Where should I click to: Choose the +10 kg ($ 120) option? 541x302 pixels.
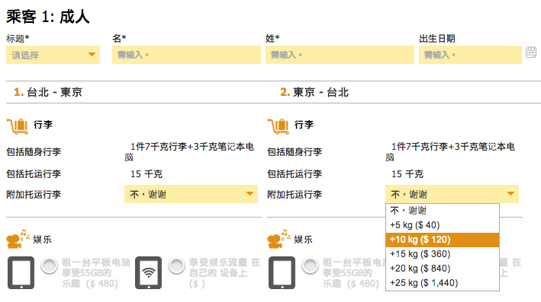tap(443, 240)
